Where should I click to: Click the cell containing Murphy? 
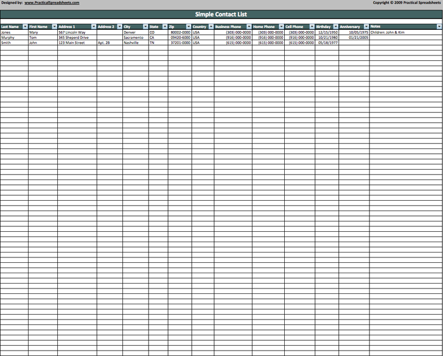[x=14, y=38]
